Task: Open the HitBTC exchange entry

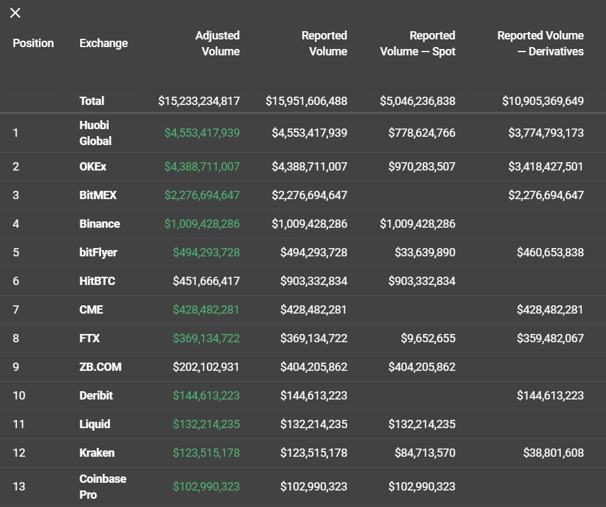Action: click(97, 281)
